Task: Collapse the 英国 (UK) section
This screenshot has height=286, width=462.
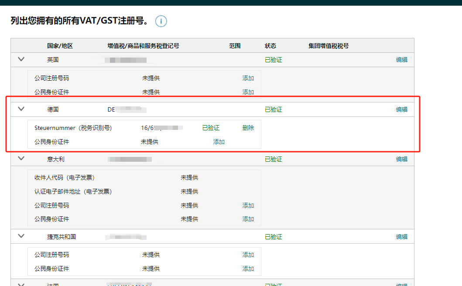Action: 21,59
